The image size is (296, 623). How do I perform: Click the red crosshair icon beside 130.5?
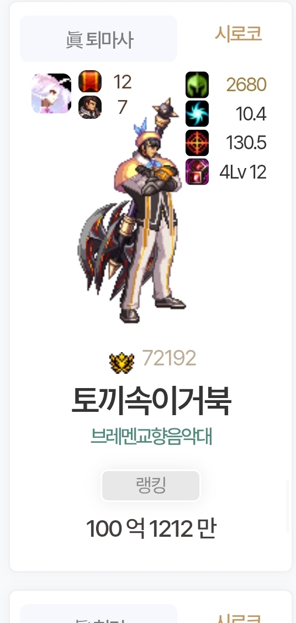coord(197,143)
